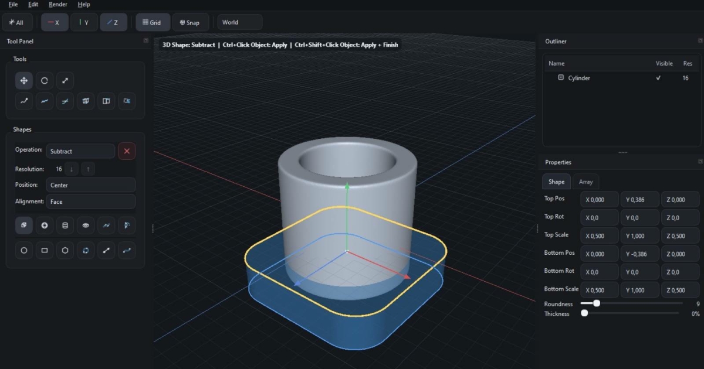
Task: Open the Render menu
Action: point(58,5)
